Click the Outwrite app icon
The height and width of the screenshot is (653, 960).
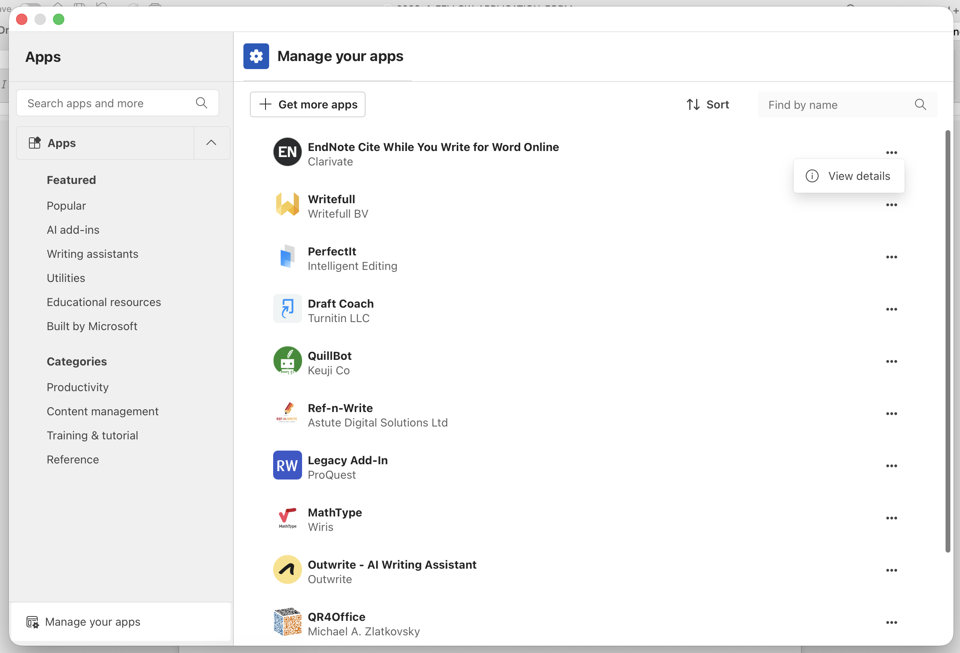287,569
